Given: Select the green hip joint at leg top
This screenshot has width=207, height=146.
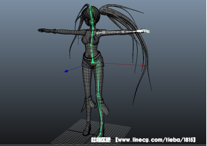Looking at the screenshot, I should [x=98, y=63].
